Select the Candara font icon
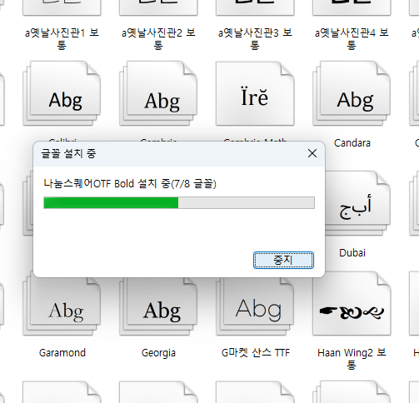Image resolution: width=419 pixels, height=403 pixels. [x=352, y=93]
